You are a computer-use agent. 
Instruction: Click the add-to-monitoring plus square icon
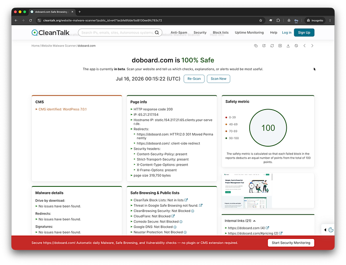[x=280, y=45]
